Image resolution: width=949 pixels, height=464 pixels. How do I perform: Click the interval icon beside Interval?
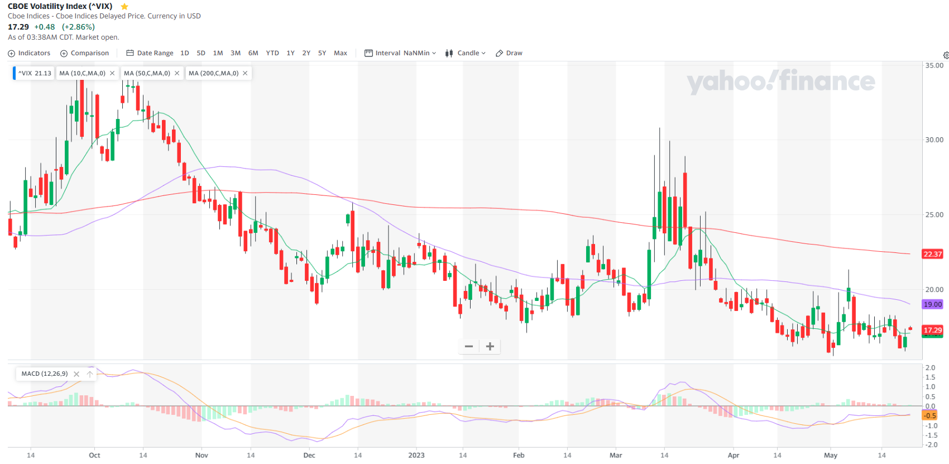pyautogui.click(x=368, y=53)
